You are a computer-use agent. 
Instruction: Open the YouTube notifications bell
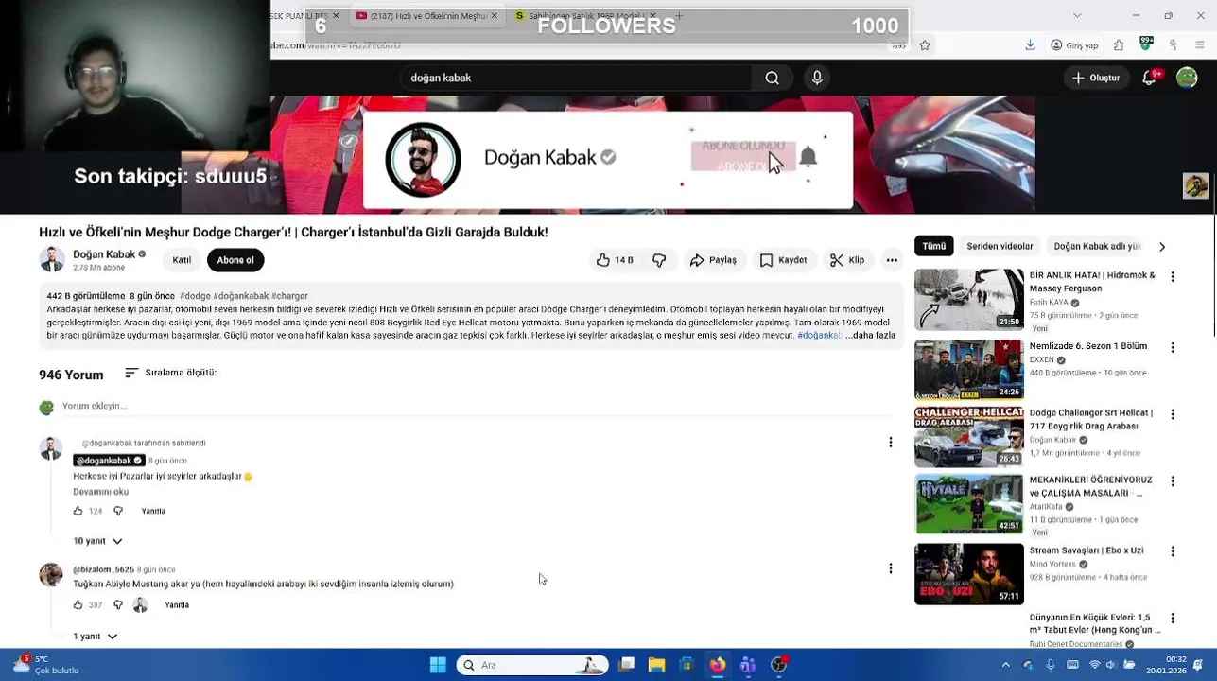pyautogui.click(x=1150, y=78)
